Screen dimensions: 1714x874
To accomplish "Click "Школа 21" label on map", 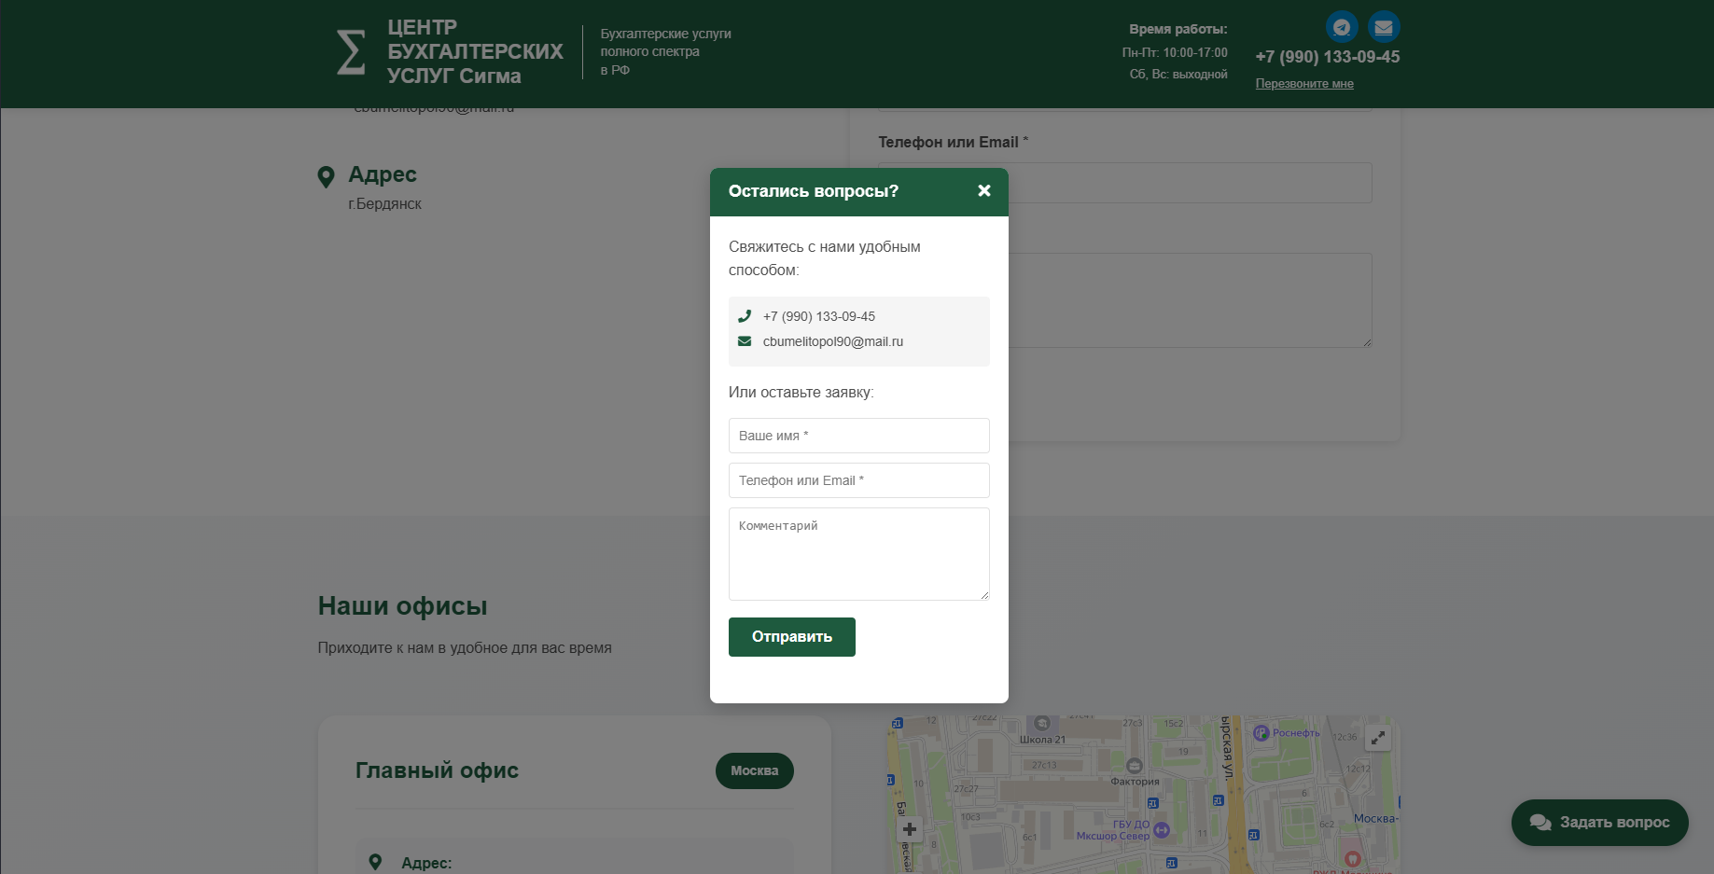I will pyautogui.click(x=1042, y=740).
